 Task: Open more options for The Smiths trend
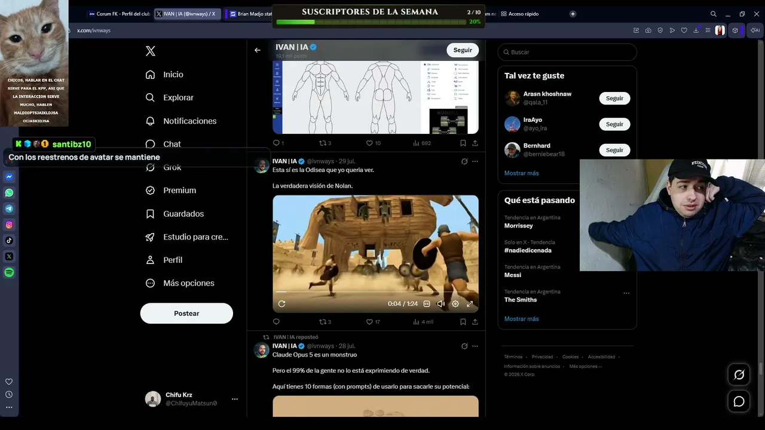click(x=626, y=293)
